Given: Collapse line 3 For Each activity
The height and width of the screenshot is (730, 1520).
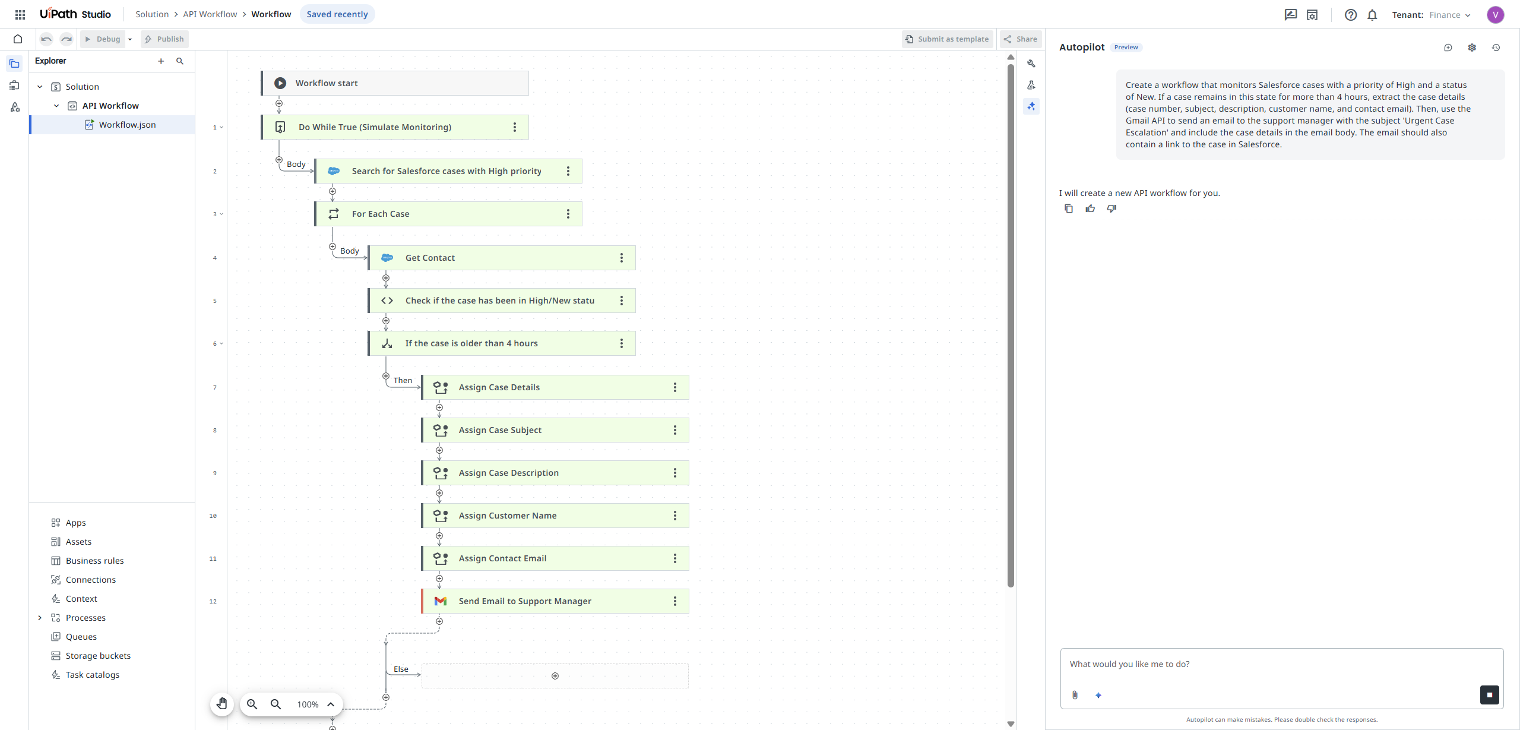Looking at the screenshot, I should (221, 214).
